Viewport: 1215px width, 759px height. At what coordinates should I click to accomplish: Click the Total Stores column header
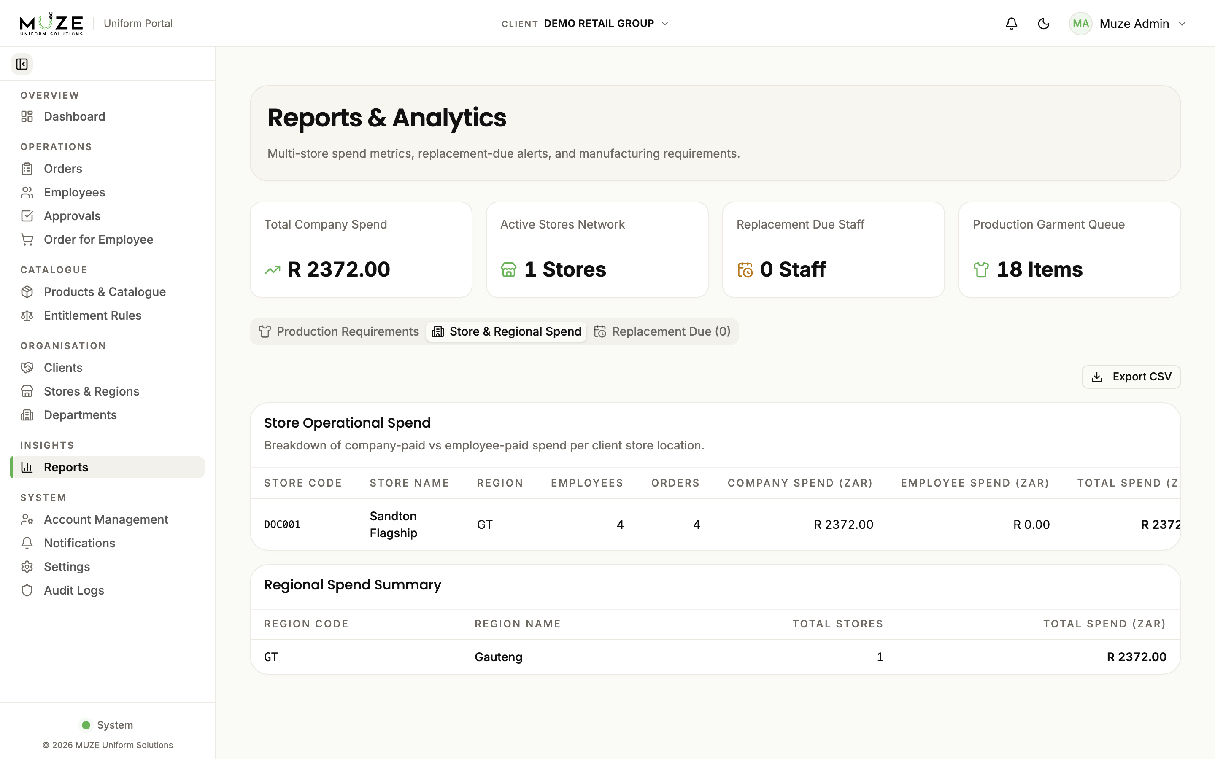(x=837, y=624)
